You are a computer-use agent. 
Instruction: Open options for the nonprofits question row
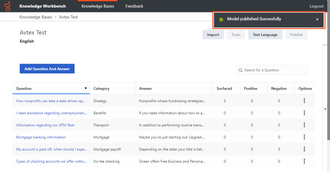[304, 101]
